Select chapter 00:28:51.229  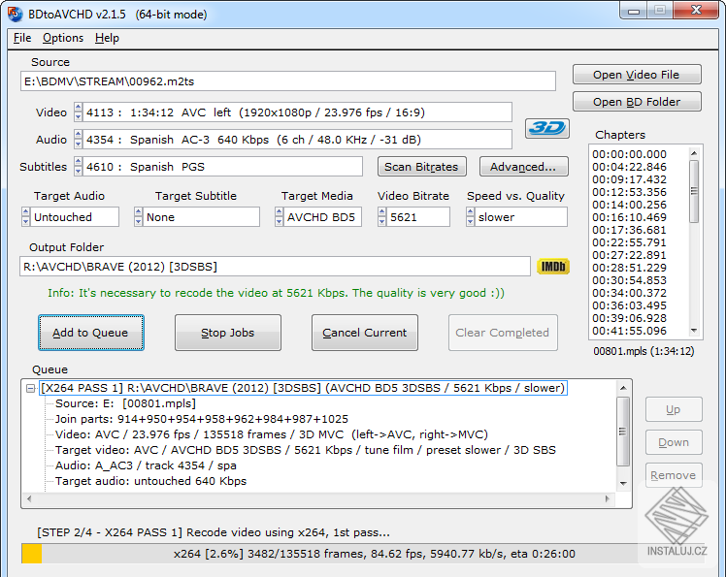coord(629,268)
